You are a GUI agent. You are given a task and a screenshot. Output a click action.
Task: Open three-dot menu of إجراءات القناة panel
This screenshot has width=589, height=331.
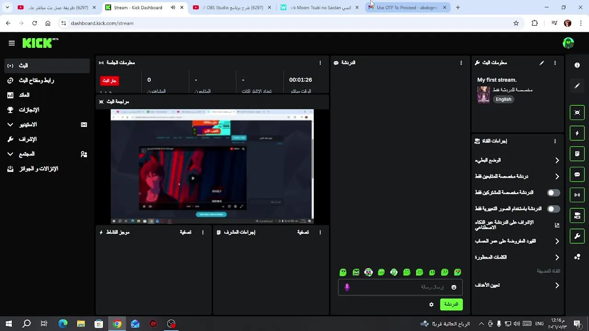(555, 142)
